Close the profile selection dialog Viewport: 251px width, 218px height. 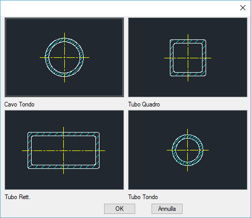(x=243, y=8)
